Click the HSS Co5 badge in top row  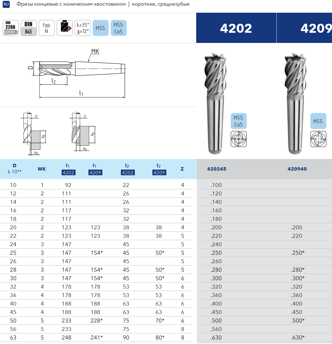[x=119, y=28]
